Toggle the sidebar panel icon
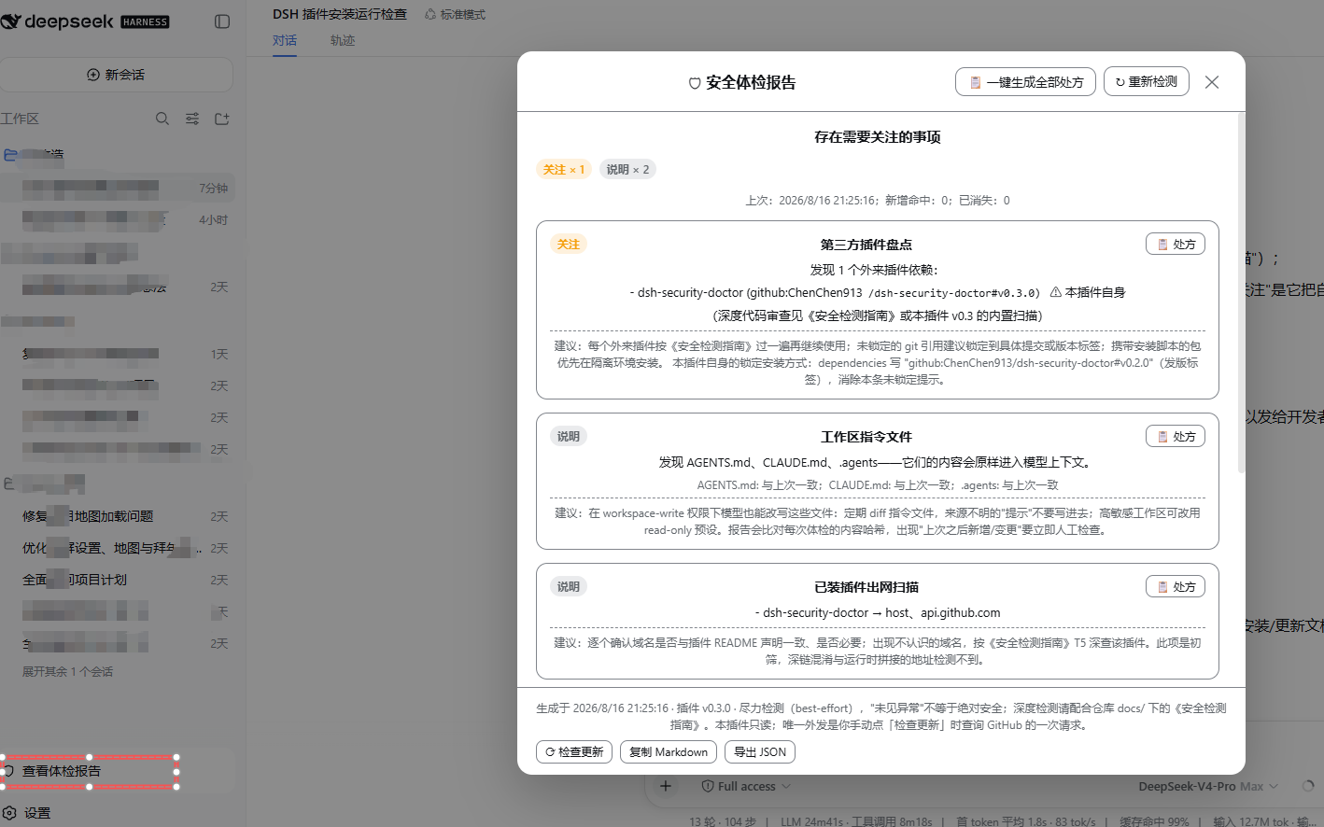1324x827 pixels. pos(222,21)
